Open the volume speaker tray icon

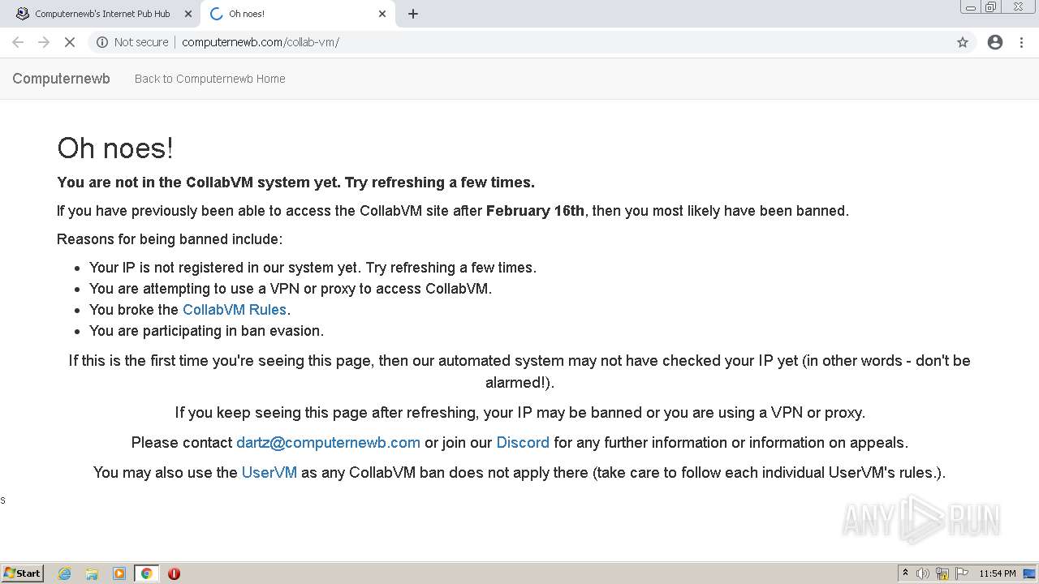pos(923,573)
